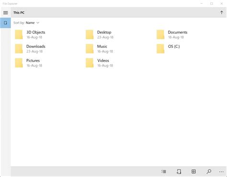The height and width of the screenshot is (177, 227).
Task: Click the 18-Aug-18 date under Documents
Action: (176, 37)
